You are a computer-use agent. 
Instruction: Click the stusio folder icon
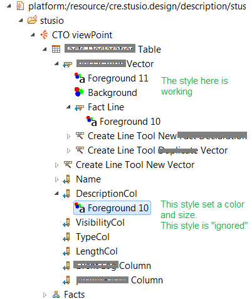pyautogui.click(x=32, y=20)
